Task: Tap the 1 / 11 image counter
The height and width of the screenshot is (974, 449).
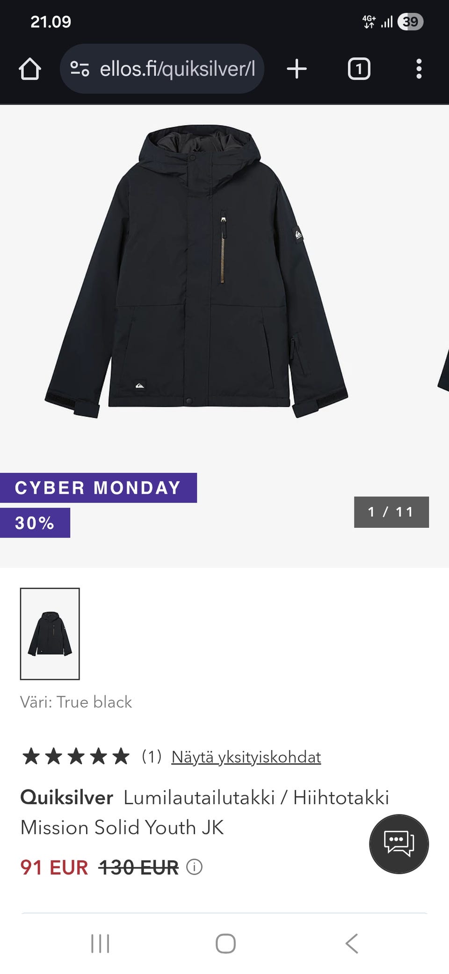Action: pos(391,512)
